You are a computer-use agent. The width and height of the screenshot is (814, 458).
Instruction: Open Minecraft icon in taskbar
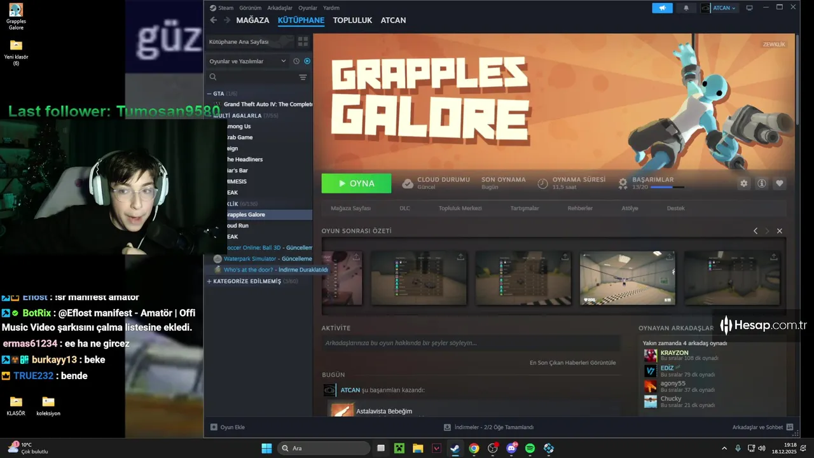click(x=399, y=448)
